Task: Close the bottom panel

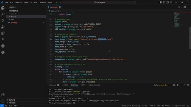Action: [x=188, y=85]
